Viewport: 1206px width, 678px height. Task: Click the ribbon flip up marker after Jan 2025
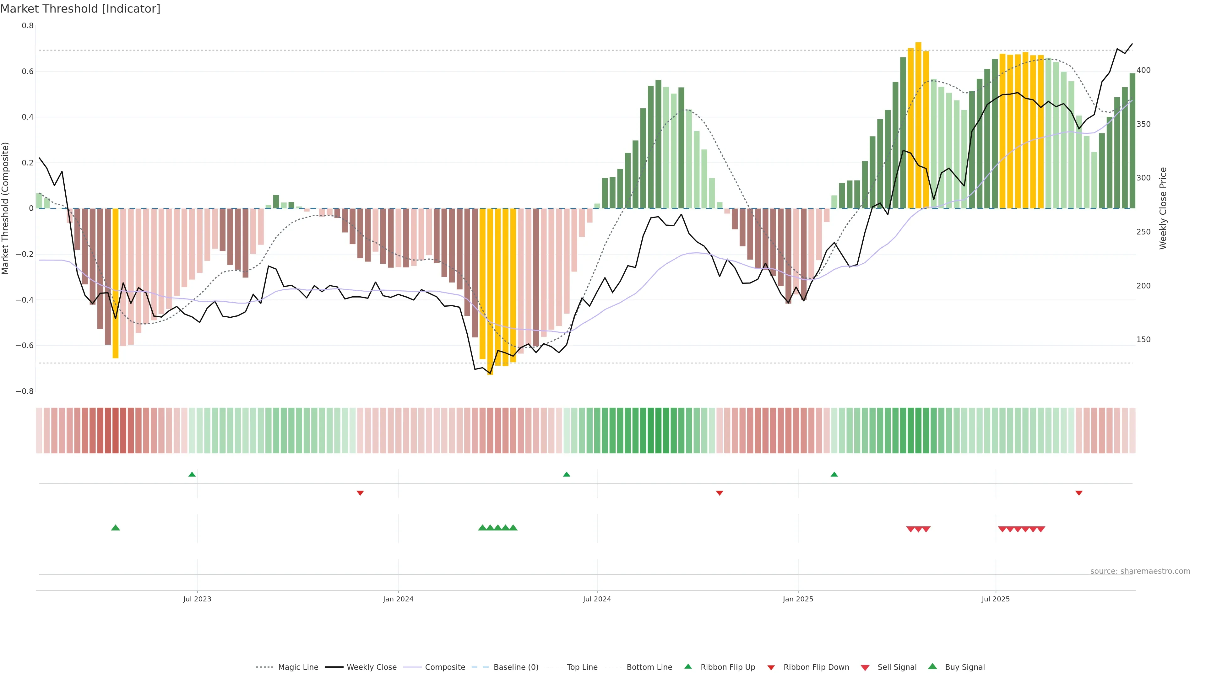[x=834, y=475]
